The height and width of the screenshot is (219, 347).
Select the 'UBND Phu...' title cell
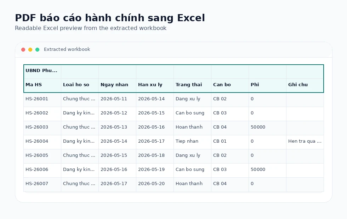tap(42, 71)
